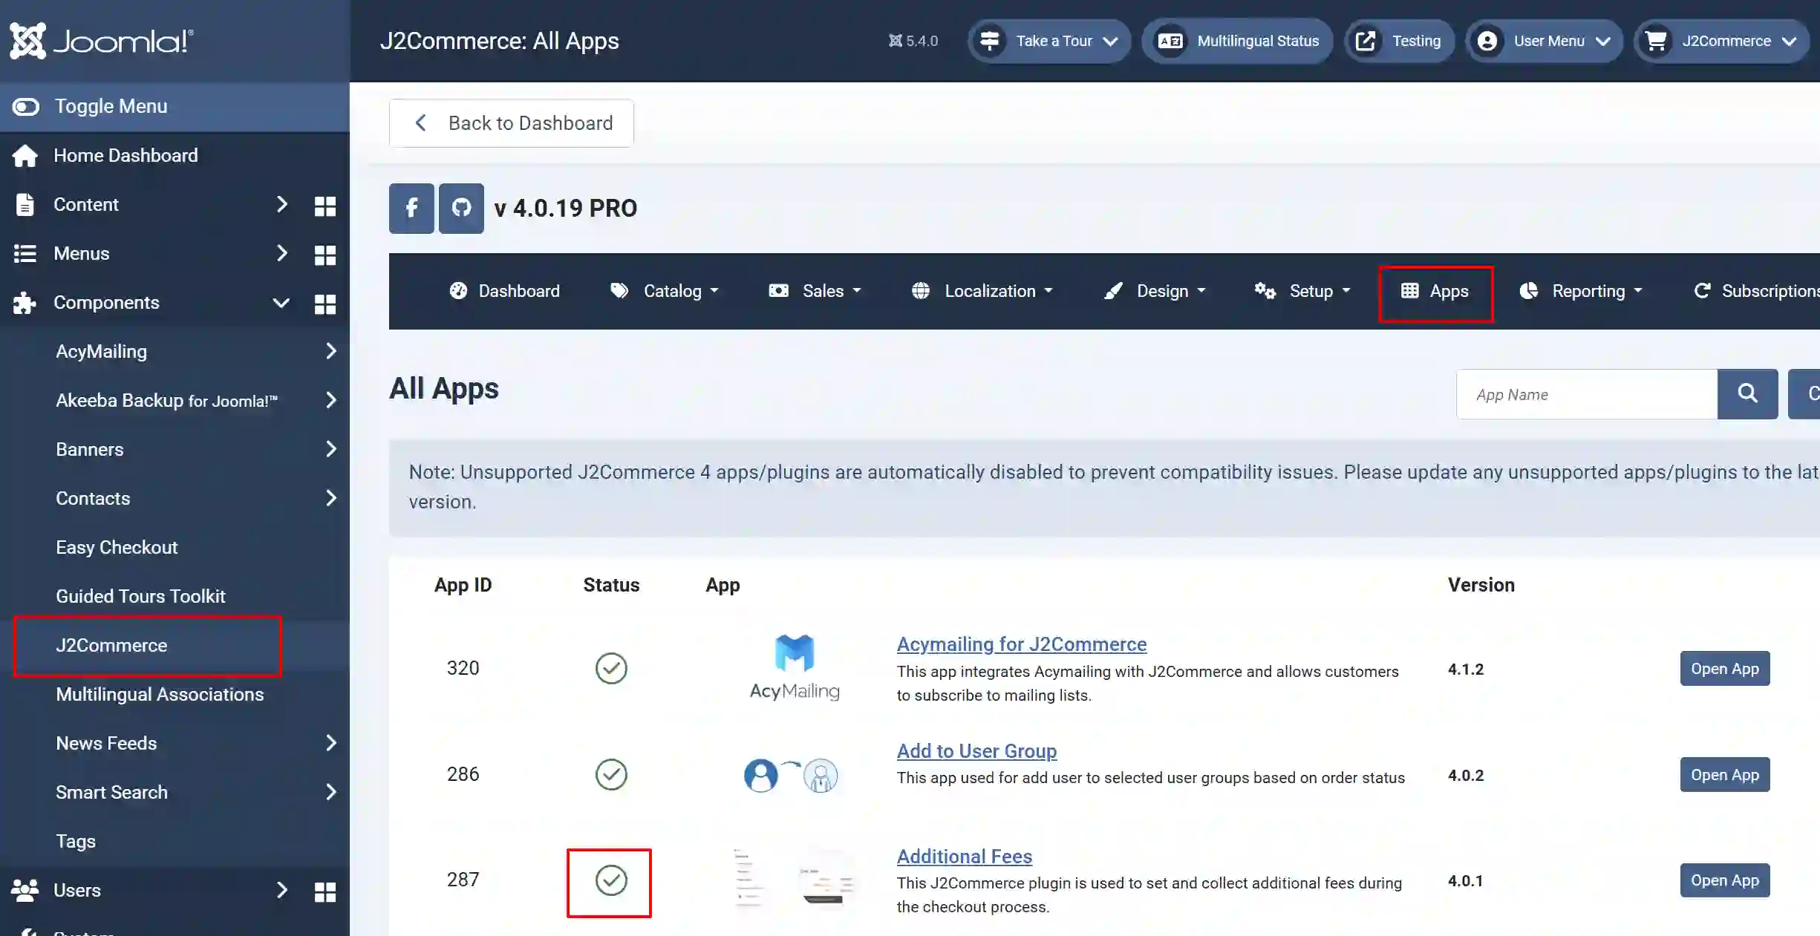Click the AcyMailing app logo
Image resolution: width=1820 pixels, height=936 pixels.
click(795, 667)
